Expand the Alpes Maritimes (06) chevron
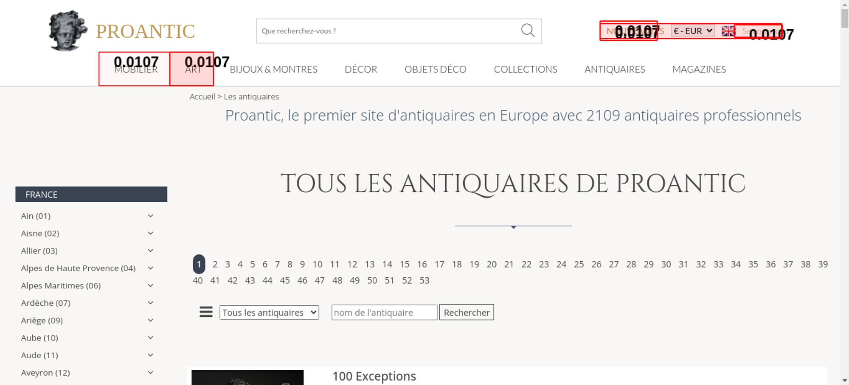 pyautogui.click(x=150, y=285)
